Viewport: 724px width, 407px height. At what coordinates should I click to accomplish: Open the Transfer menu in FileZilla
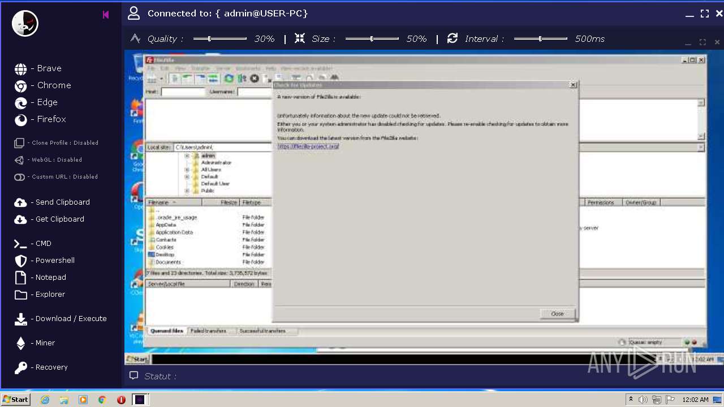(200, 68)
